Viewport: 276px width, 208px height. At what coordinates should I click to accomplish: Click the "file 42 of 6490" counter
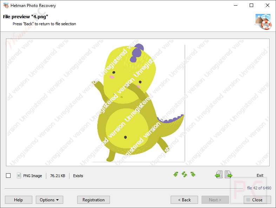pos(259,188)
